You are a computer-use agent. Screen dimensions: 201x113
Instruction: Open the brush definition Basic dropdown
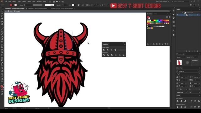(x=55, y=5)
